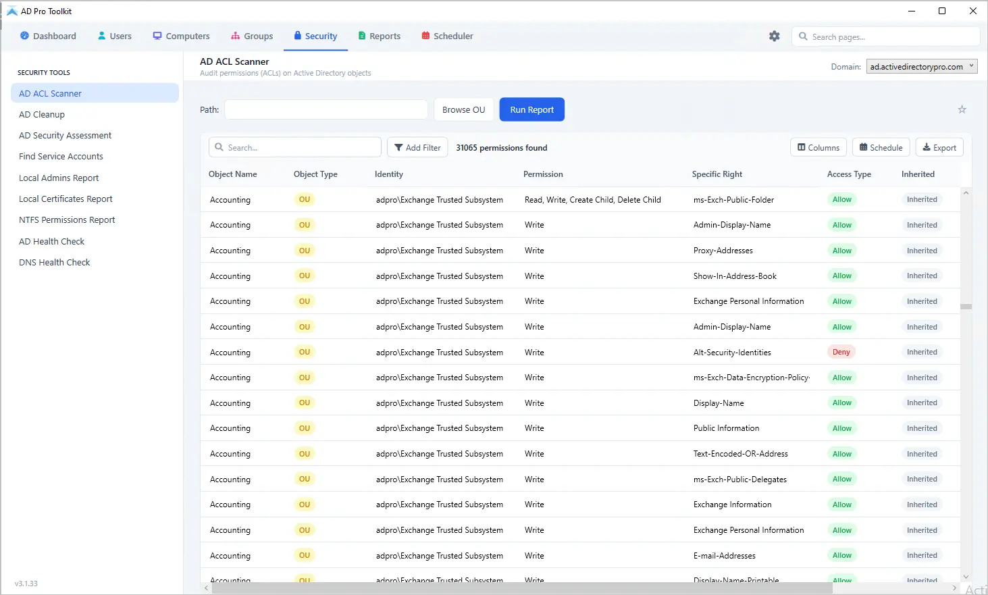The height and width of the screenshot is (595, 988).
Task: Click Inherited badge in Display-Name row
Action: coord(922,403)
